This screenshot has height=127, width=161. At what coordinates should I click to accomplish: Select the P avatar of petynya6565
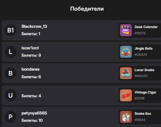[11, 117]
